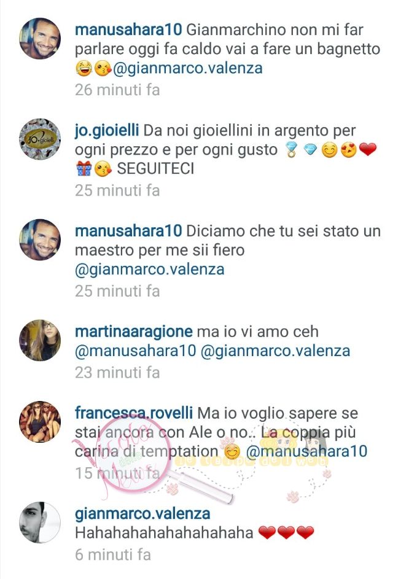
Task: Tap the '23 minuti fa' timestamp
Action: [117, 373]
